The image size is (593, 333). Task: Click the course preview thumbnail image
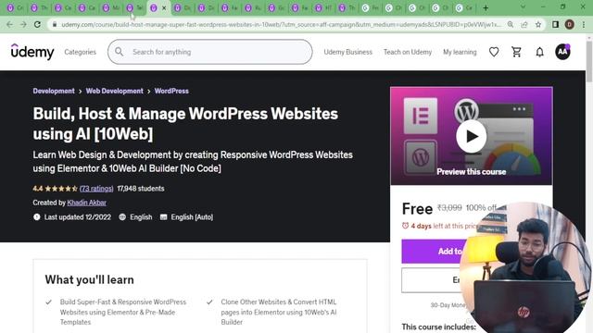pos(472,136)
